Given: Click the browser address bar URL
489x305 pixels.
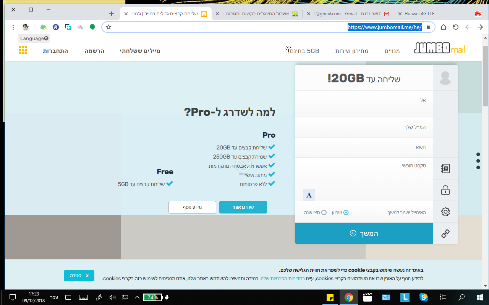Looking at the screenshot, I should pyautogui.click(x=384, y=27).
